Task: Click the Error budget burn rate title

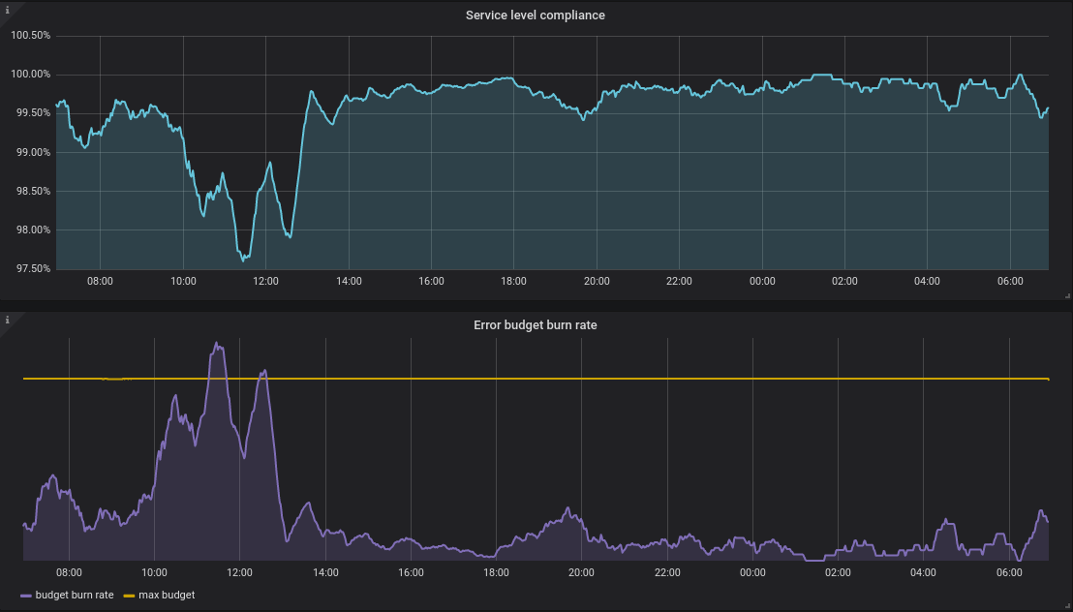Action: click(x=536, y=325)
